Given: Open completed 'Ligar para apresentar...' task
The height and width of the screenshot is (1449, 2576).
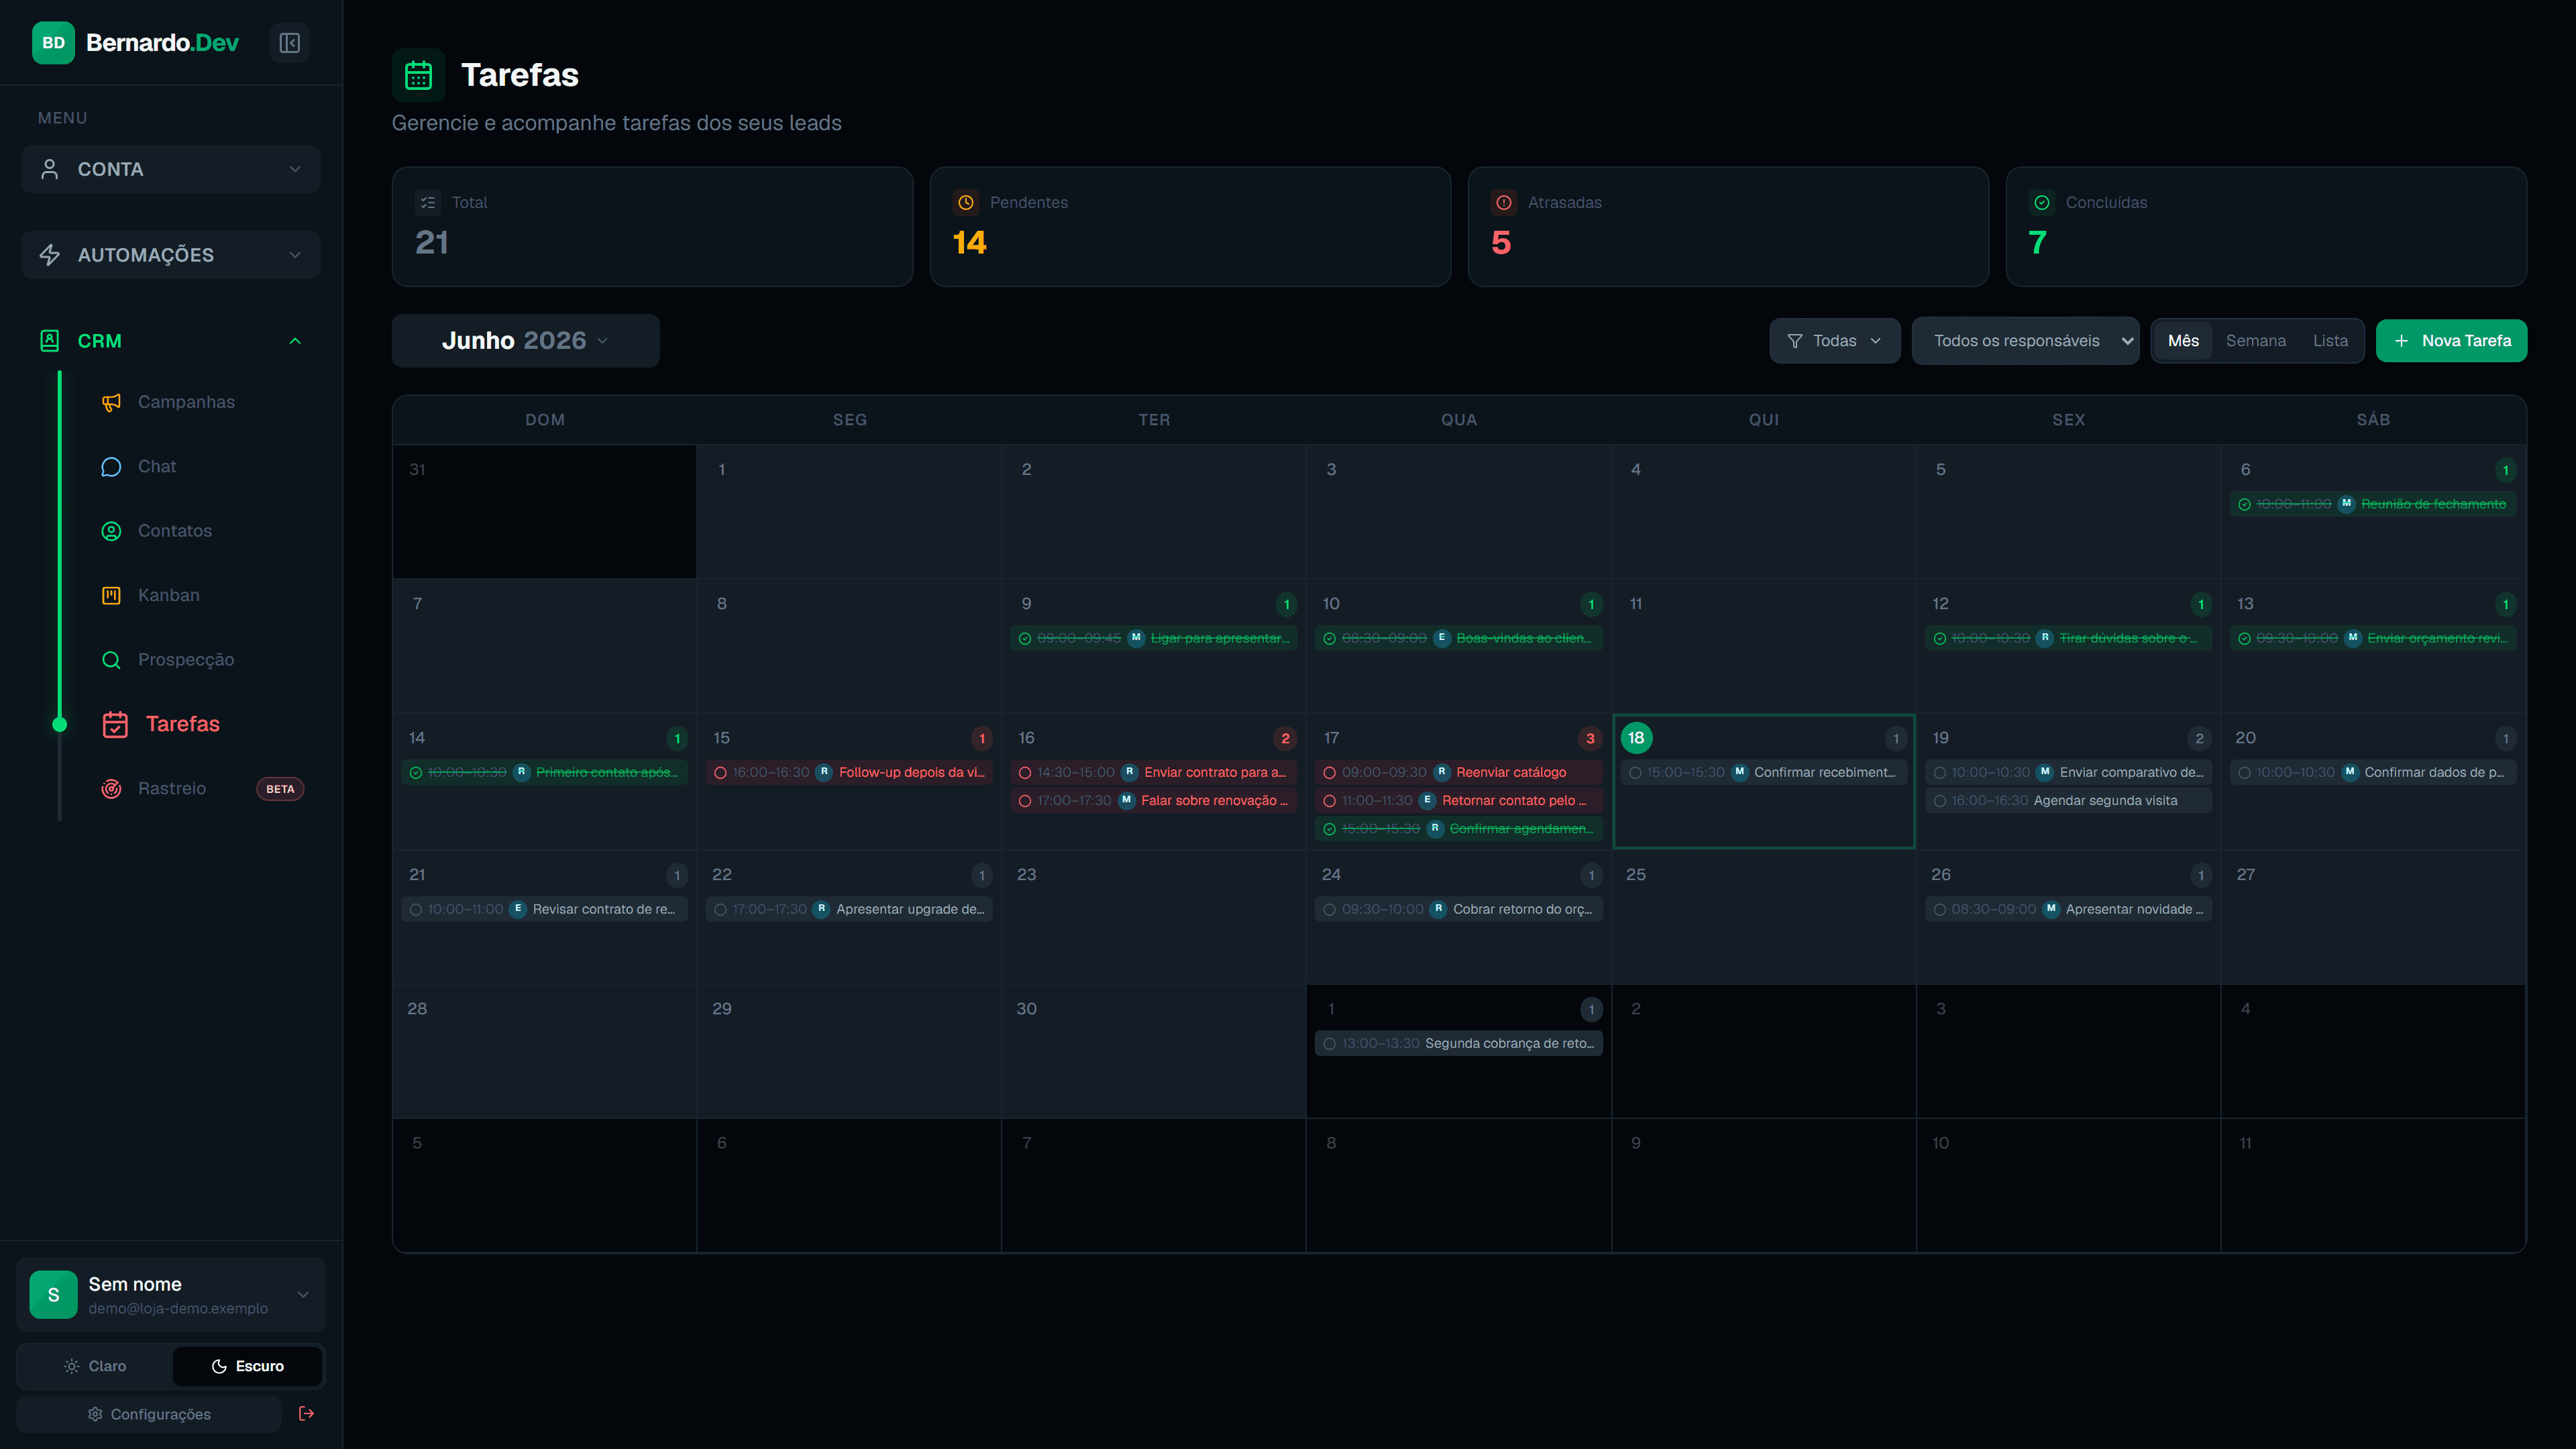Looking at the screenshot, I should point(1153,638).
